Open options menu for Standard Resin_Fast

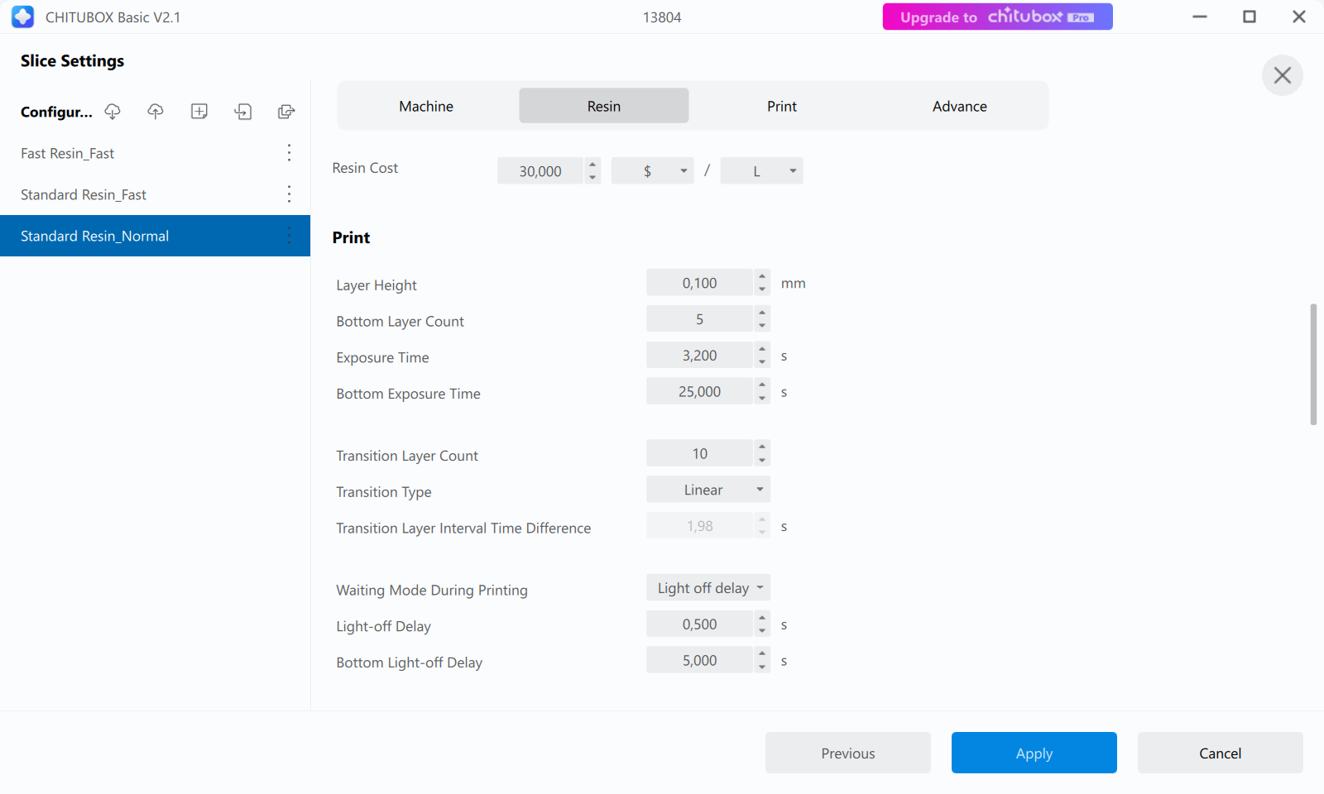[289, 194]
